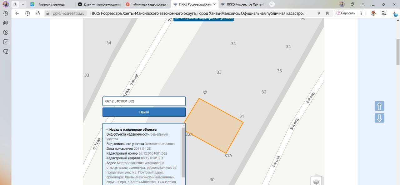Click the info panel scrollbar up arrow

point(183,126)
